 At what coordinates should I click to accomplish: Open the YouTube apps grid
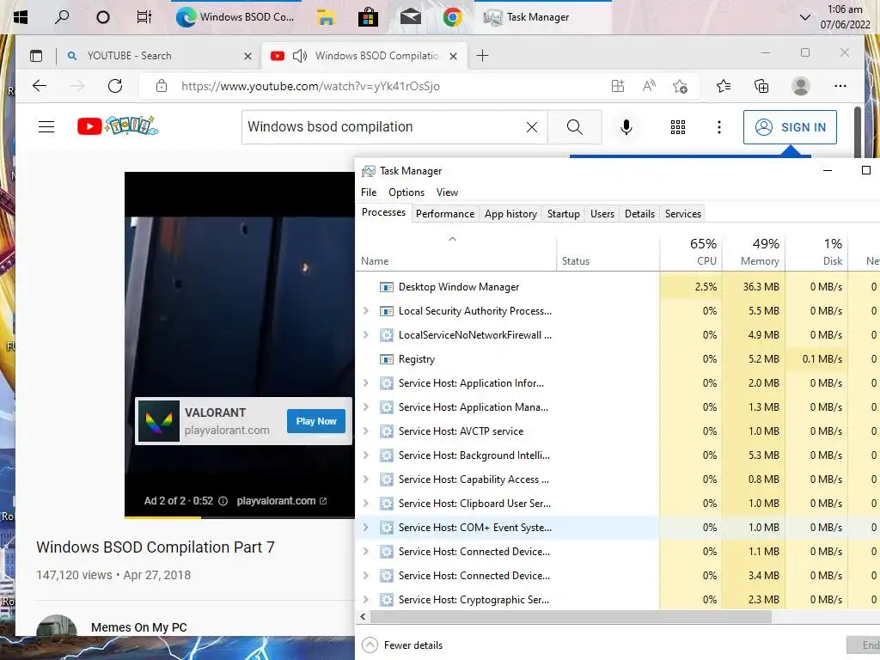click(678, 127)
